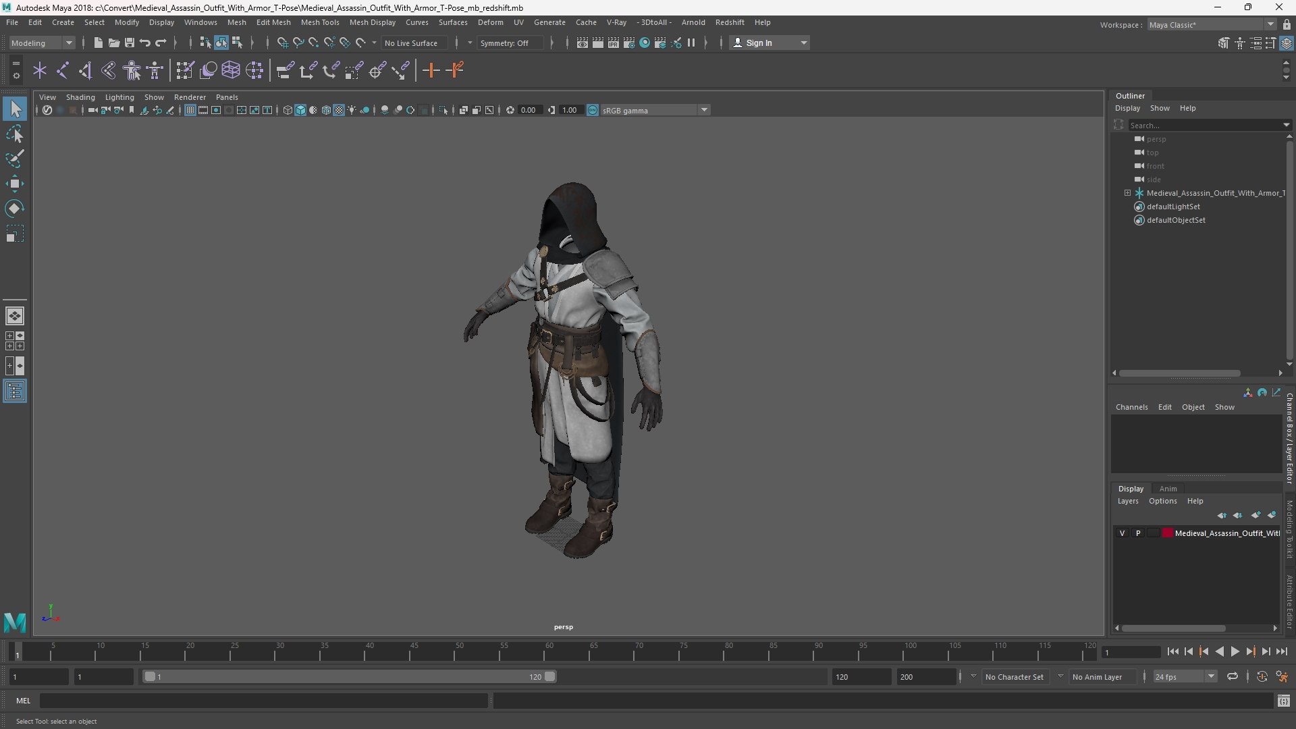Screen dimensions: 1296x729
Task: Open the Script Editor icon
Action: (1284, 701)
